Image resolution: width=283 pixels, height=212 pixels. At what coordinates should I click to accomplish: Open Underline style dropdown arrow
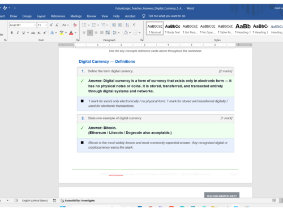28,33
